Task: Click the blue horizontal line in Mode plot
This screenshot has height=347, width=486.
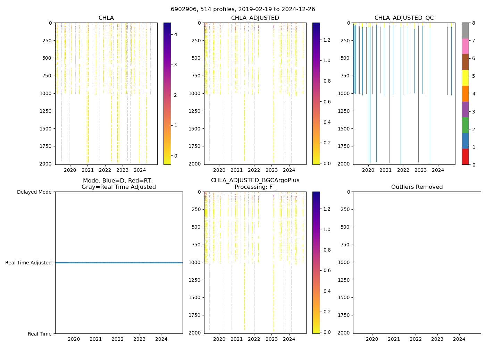Action: pyautogui.click(x=119, y=263)
